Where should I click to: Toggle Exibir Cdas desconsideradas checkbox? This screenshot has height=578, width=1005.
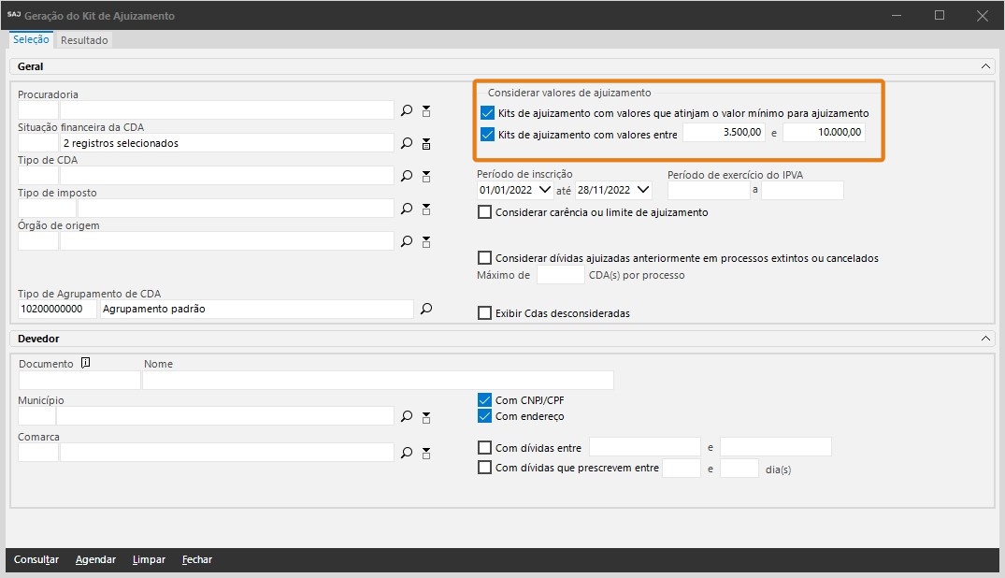[x=484, y=313]
